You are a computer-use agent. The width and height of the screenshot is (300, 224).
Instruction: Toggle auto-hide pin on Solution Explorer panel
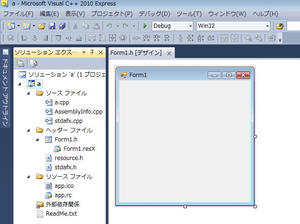[92, 53]
